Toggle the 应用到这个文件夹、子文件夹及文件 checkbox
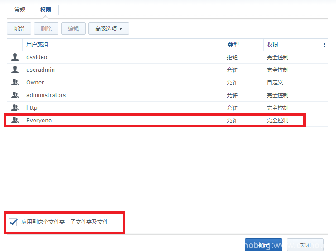 pyautogui.click(x=13, y=222)
